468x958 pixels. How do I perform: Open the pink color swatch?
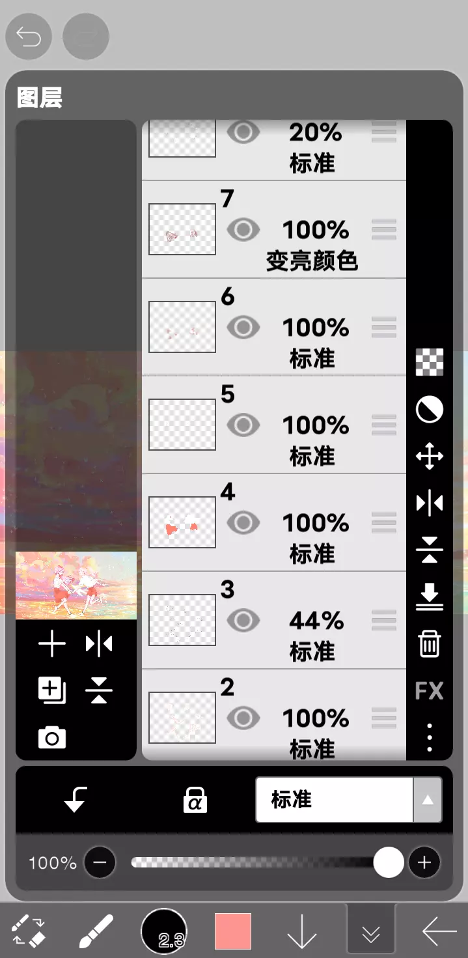pos(233,931)
